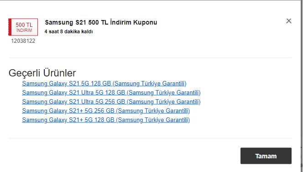
Task: Open the Samsung Galaxy S21 5G 128 GB link
Action: (x=104, y=84)
